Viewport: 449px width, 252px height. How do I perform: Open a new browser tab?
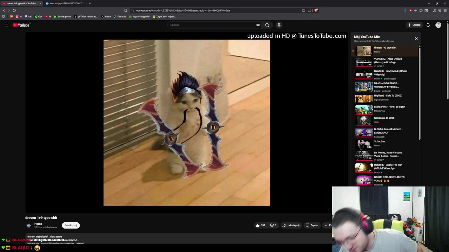pyautogui.click(x=90, y=3)
